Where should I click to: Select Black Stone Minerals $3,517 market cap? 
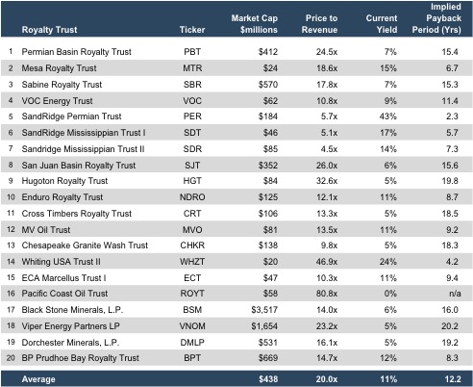[264, 310]
